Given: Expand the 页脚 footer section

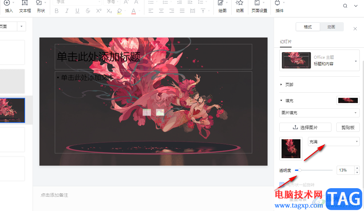Looking at the screenshot, I should click(282, 85).
